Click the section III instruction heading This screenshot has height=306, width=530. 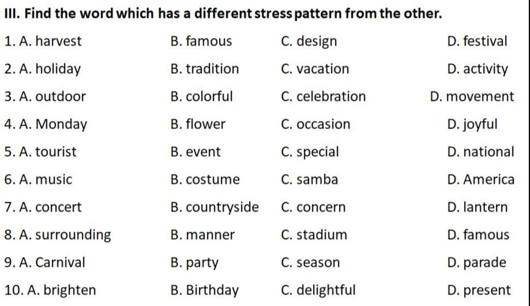pyautogui.click(x=223, y=14)
